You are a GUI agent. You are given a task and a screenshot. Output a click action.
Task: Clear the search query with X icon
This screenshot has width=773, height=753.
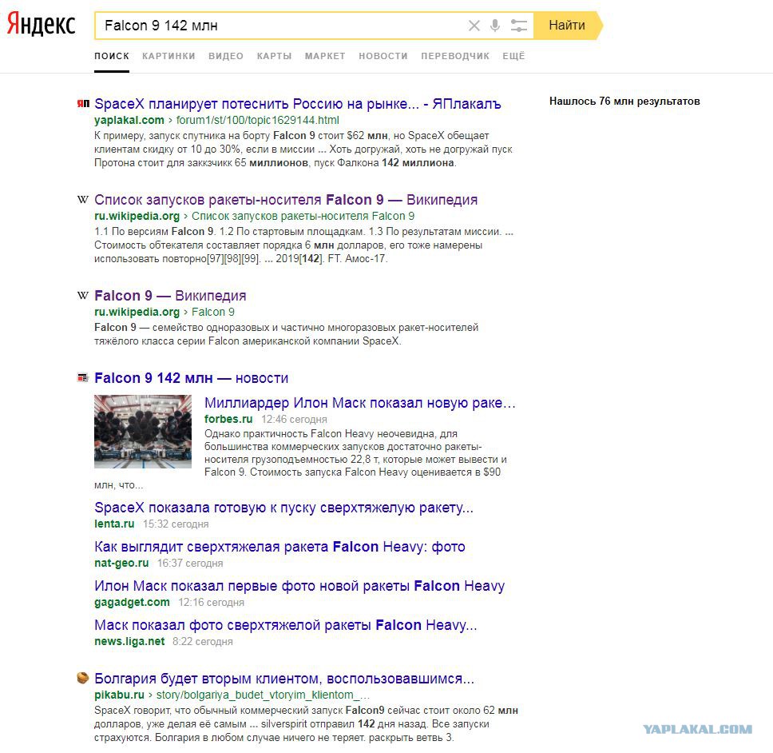pos(474,26)
